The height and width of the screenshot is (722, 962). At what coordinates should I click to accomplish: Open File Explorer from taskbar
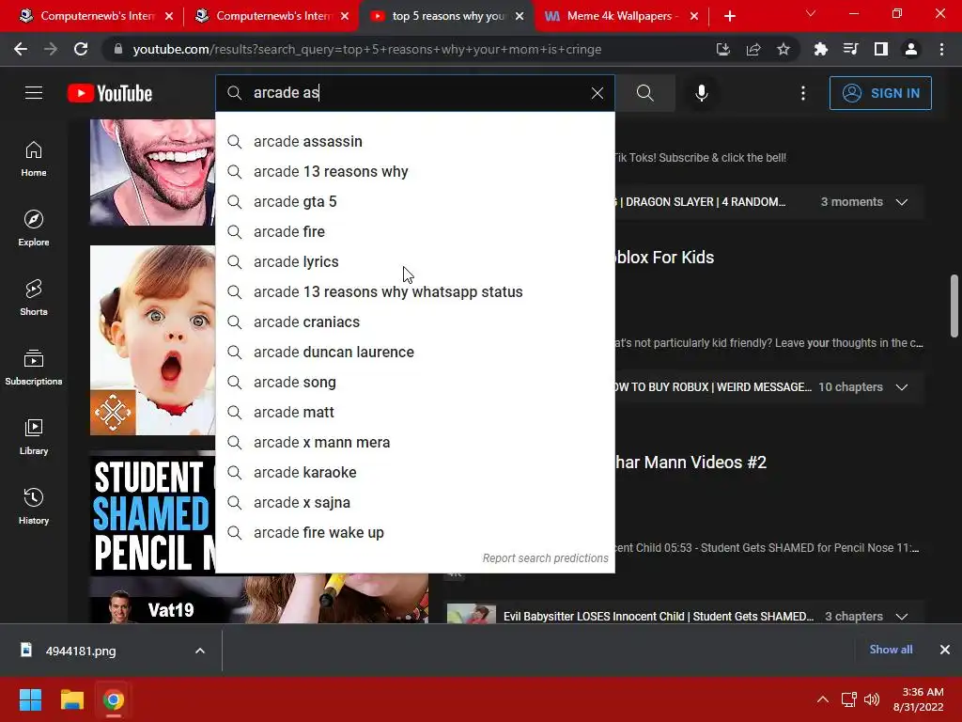pyautogui.click(x=71, y=699)
